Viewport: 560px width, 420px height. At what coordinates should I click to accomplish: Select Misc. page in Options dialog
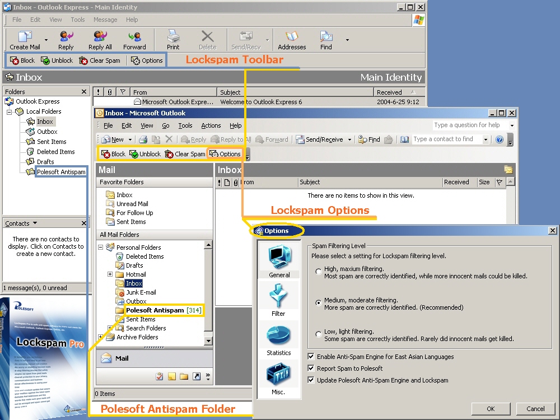point(278,377)
